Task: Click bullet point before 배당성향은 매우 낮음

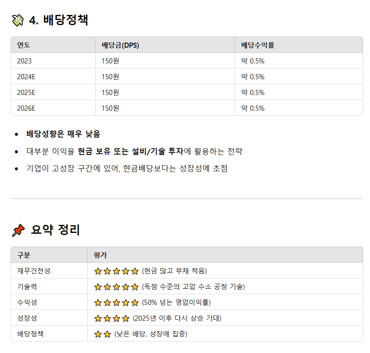Action: [16, 134]
